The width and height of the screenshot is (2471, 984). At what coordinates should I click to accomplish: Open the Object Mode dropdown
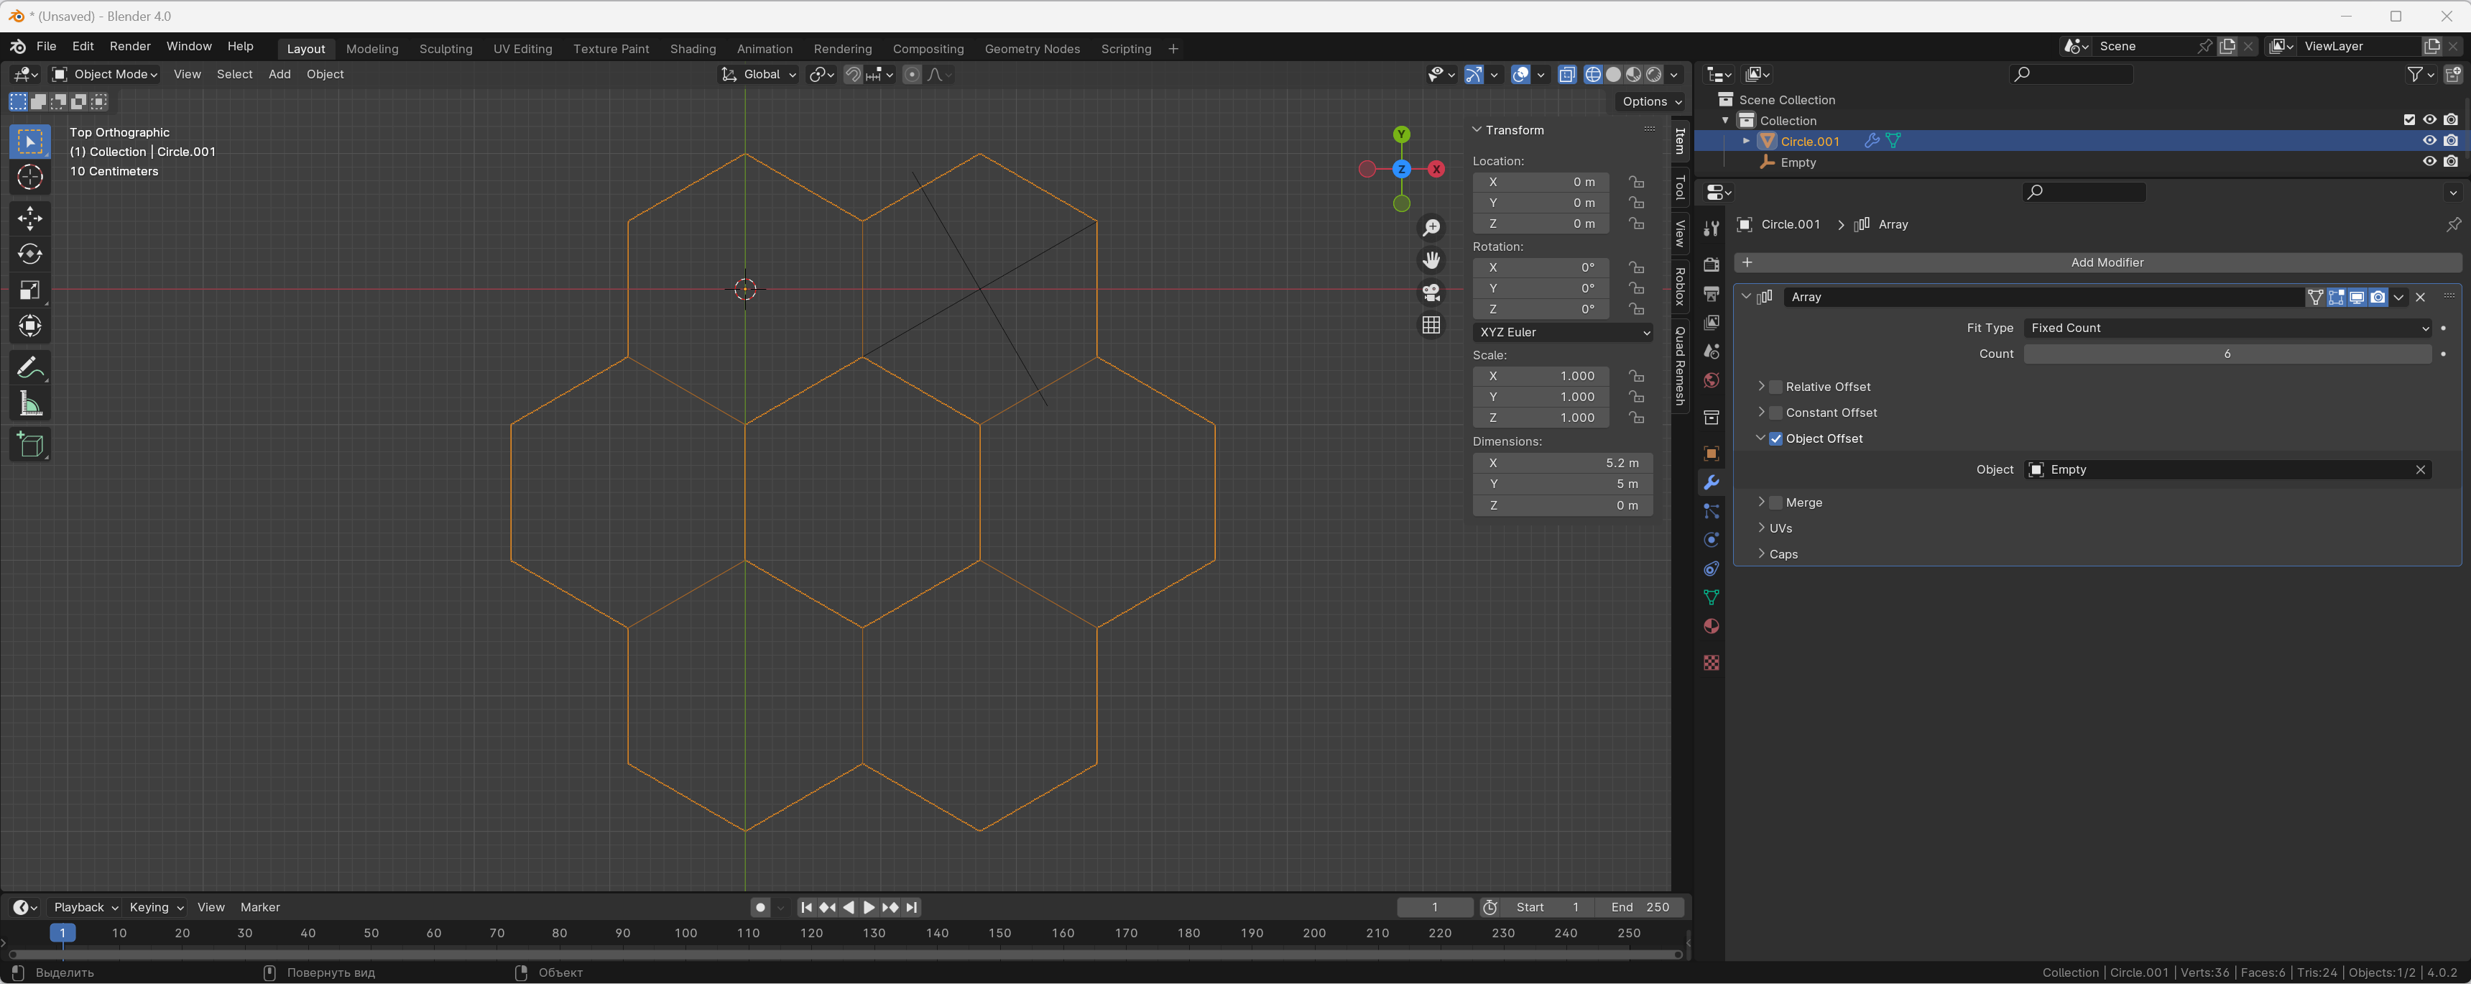pos(105,74)
